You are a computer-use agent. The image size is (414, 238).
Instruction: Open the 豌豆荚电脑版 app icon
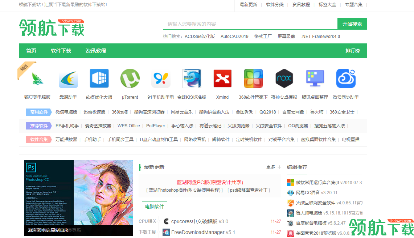point(37,78)
